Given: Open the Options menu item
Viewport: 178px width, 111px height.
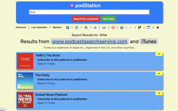Looking at the screenshot, I should (x=57, y=27).
